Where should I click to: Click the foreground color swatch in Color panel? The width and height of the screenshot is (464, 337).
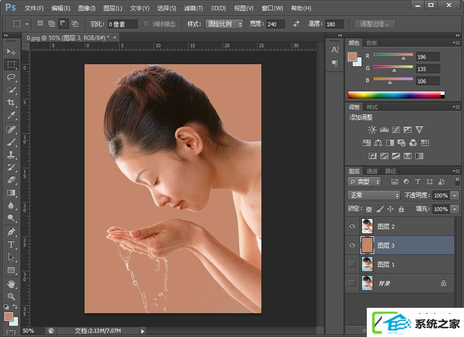pos(352,56)
